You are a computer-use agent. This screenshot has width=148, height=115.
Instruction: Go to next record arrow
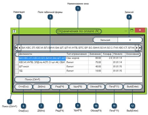click(137, 48)
